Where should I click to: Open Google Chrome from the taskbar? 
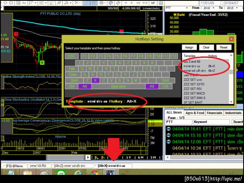tap(95, 172)
